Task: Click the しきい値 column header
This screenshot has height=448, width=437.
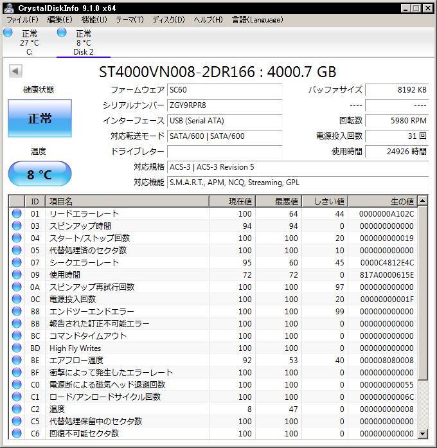Action: point(325,201)
